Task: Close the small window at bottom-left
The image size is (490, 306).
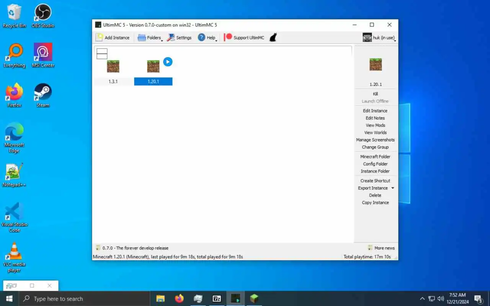Action: tap(49, 285)
